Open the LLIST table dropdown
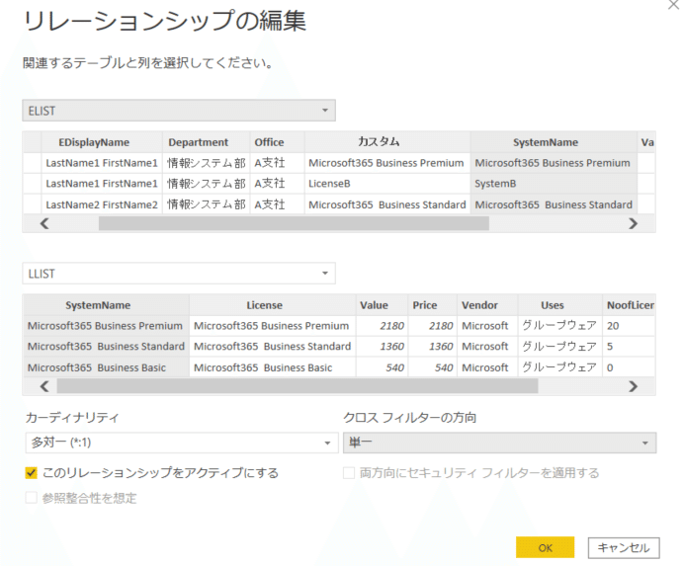Screen dimensions: 683x566 coord(179,274)
